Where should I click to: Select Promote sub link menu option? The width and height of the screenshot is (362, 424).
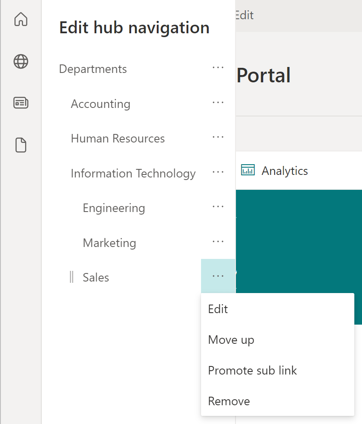pyautogui.click(x=252, y=370)
